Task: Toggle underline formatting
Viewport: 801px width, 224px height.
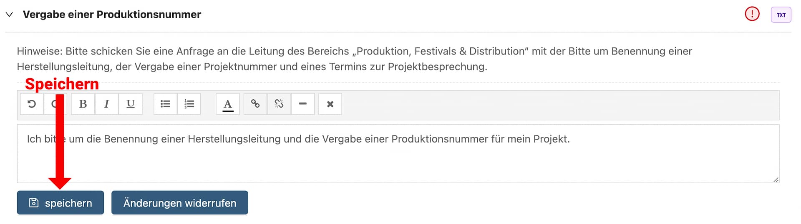Action: pos(131,104)
